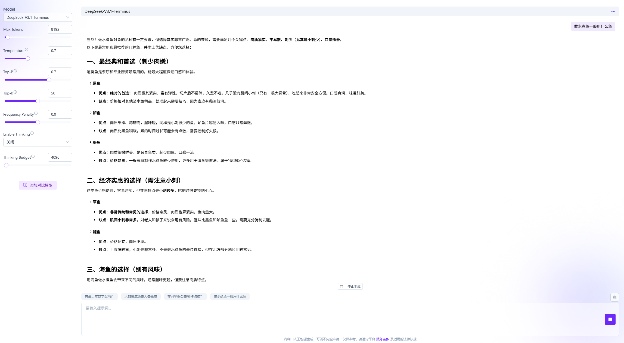Screen dimensions: 624x343
Task: Click the Temperature slider handle
Action: click(x=28, y=59)
